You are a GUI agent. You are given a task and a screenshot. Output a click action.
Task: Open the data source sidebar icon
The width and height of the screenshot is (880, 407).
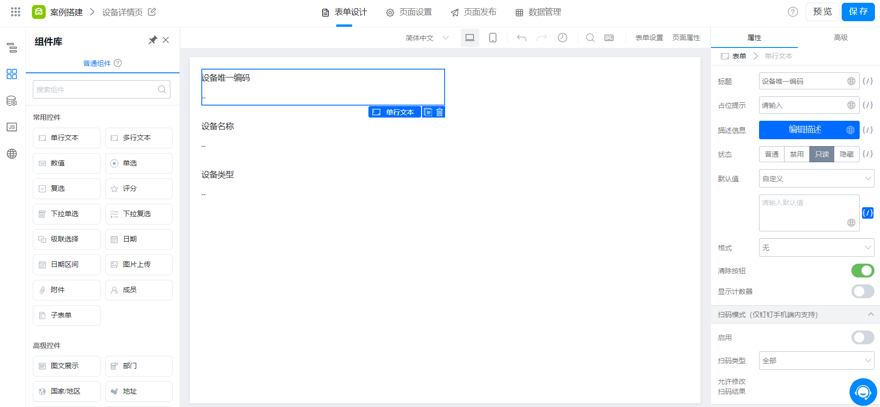(12, 101)
